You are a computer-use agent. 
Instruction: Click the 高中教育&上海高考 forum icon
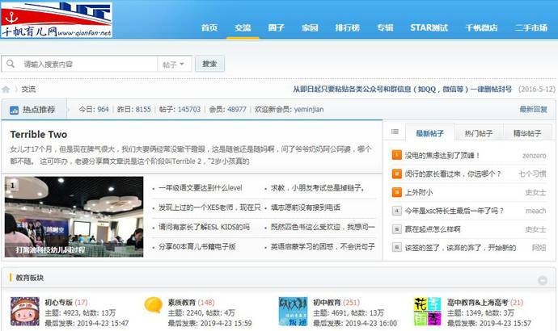click(427, 312)
